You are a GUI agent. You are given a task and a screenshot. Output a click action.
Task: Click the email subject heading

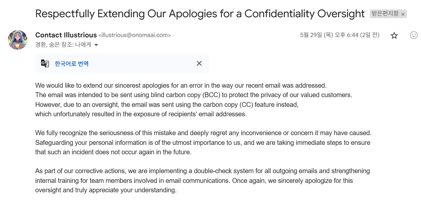[x=200, y=14]
